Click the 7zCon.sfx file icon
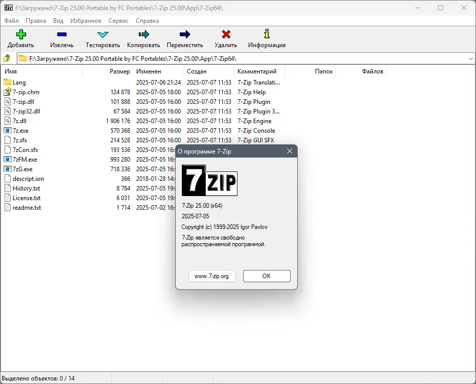 click(x=8, y=150)
